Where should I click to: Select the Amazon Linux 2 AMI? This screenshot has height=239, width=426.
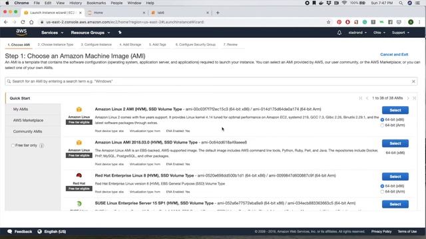point(395,110)
